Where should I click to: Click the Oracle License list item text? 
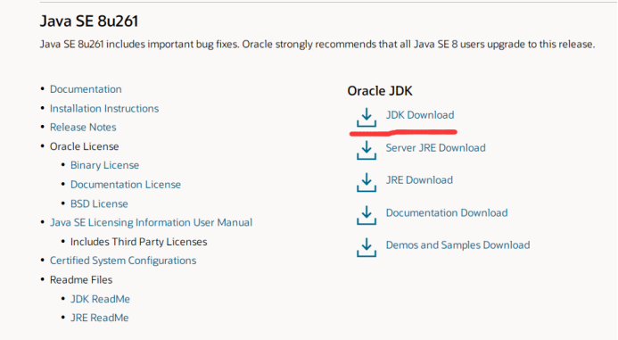(84, 146)
